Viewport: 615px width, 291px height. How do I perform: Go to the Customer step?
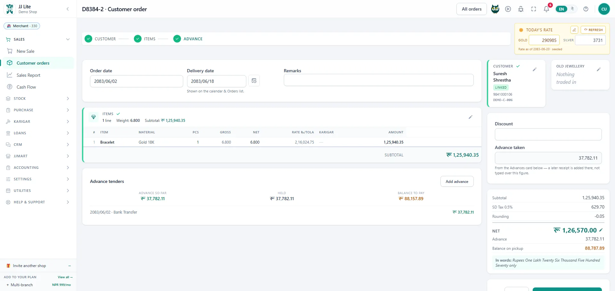100,39
